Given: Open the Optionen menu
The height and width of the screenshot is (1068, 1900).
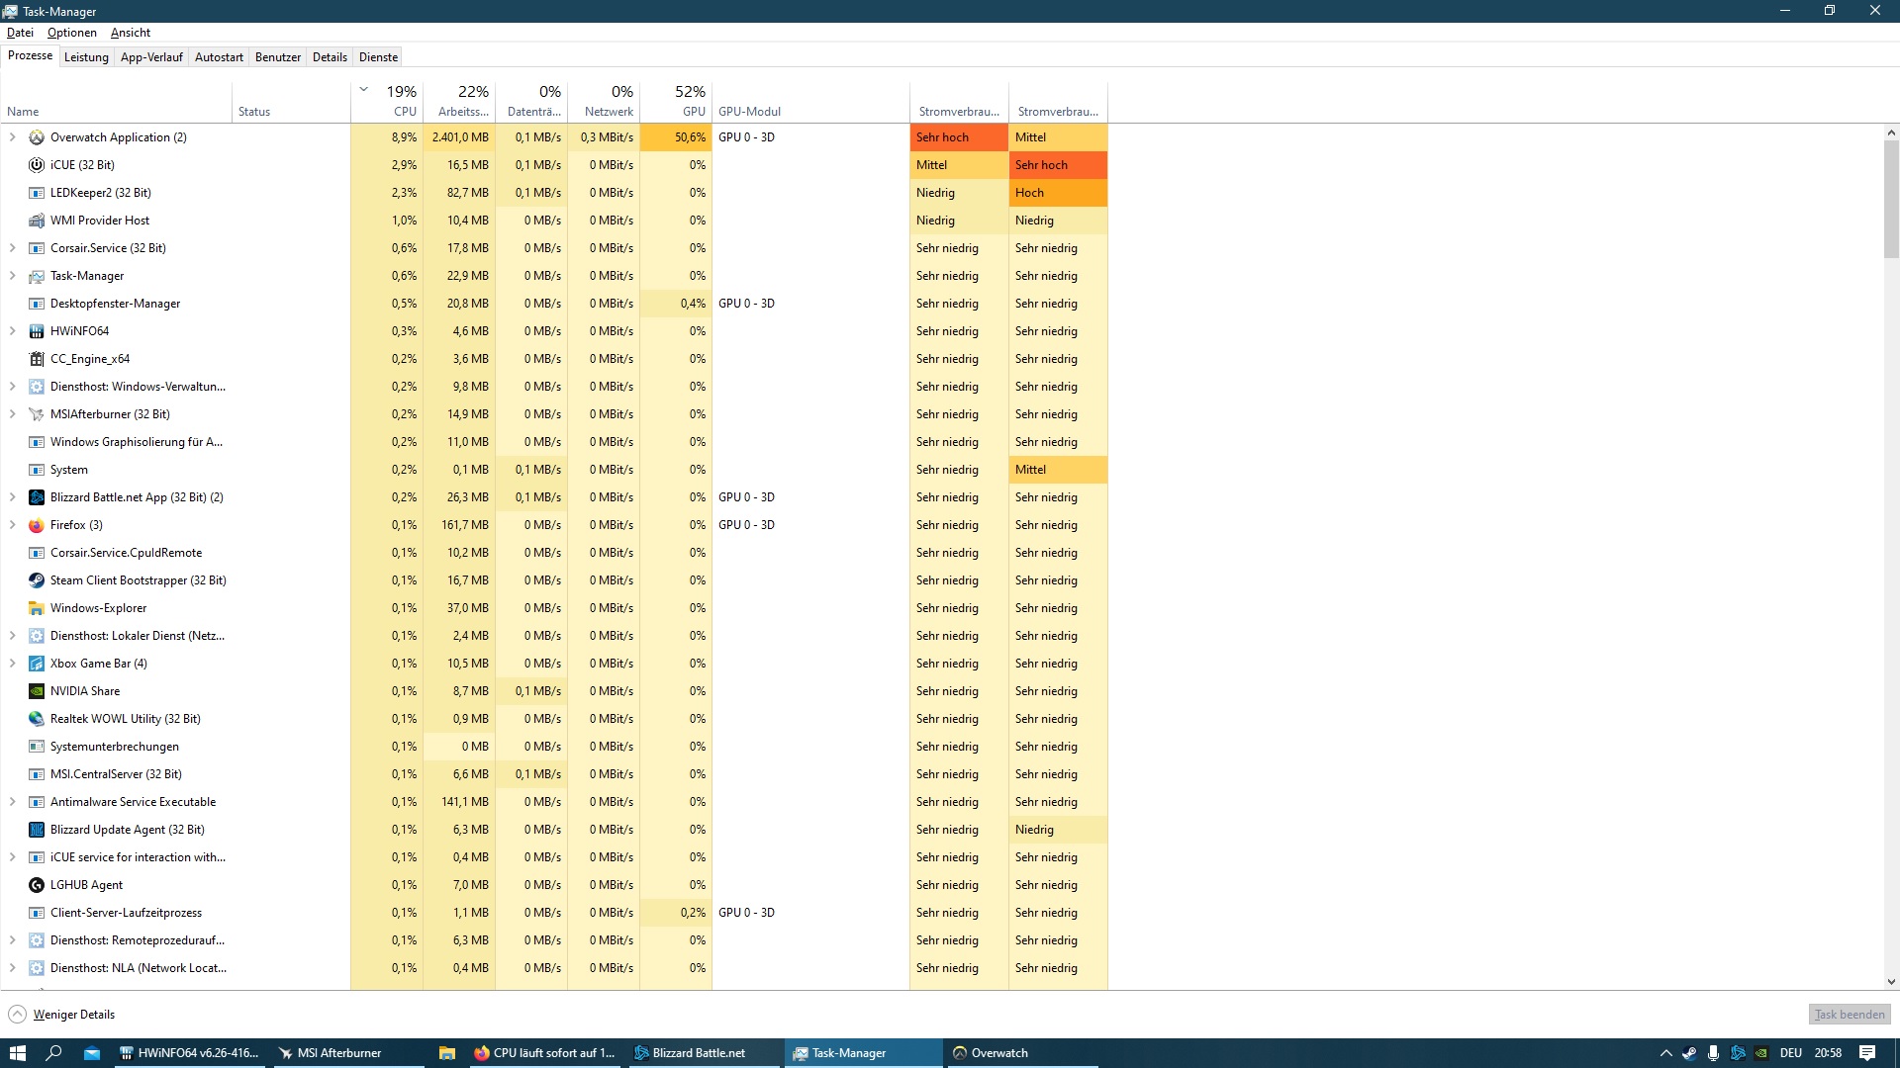Looking at the screenshot, I should click(72, 33).
